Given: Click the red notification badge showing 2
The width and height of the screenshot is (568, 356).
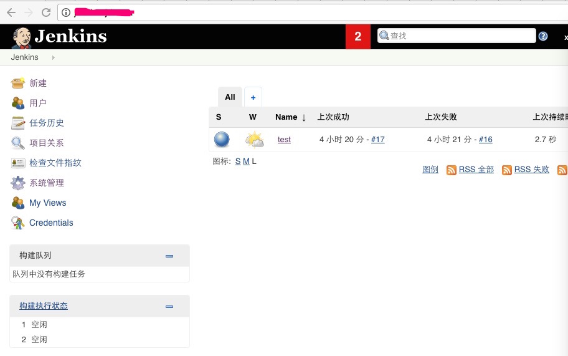Looking at the screenshot, I should 358,36.
